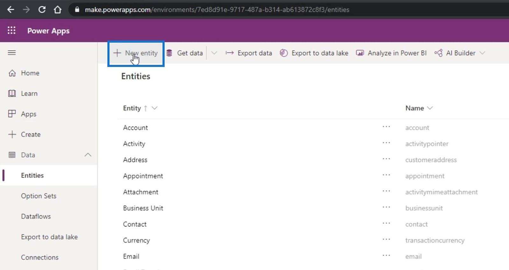This screenshot has height=270, width=509.
Task: Open more options for Appointment row
Action: click(386, 175)
